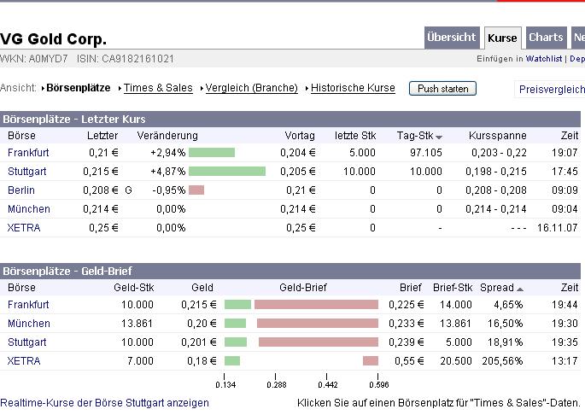Open the Übersicht tab
The width and height of the screenshot is (585, 415).
(x=452, y=38)
